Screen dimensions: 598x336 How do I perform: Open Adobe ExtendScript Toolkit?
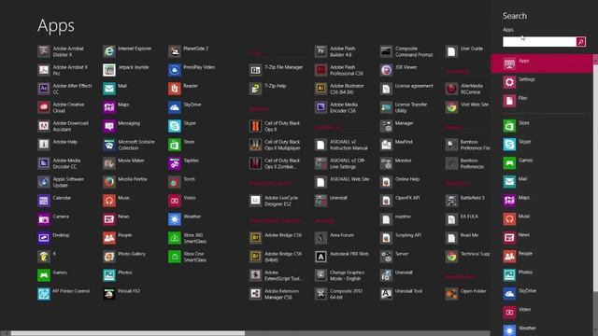276,275
